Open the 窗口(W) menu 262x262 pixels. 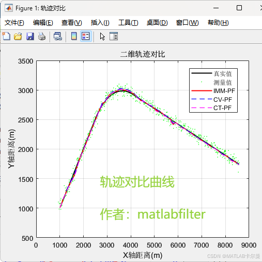coord(188,23)
